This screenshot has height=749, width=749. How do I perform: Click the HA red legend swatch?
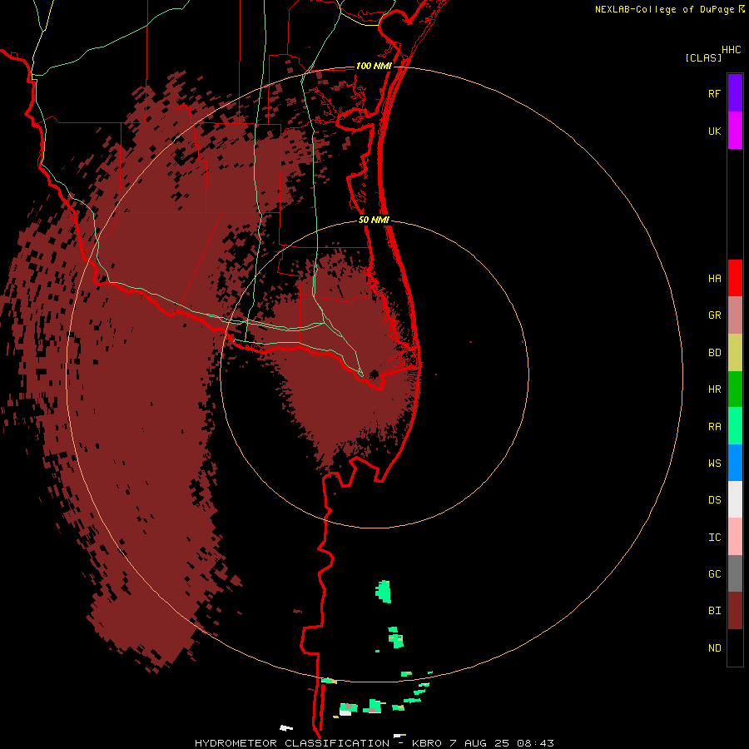735,278
